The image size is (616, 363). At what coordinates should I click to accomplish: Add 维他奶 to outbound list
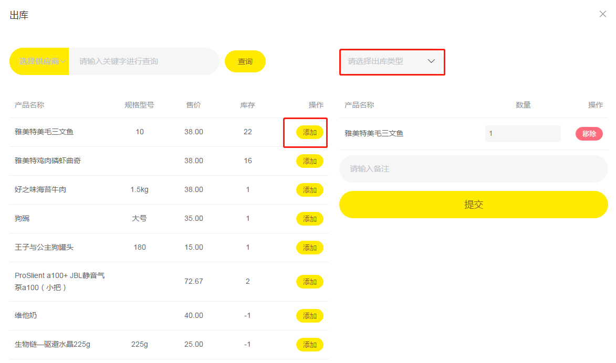point(309,315)
